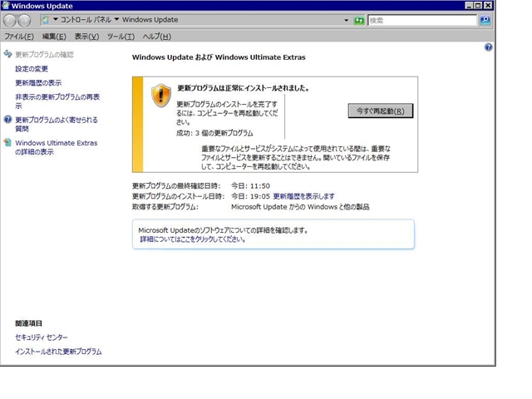
Task: Click the 更新履歴を表示します link
Action: click(x=303, y=196)
